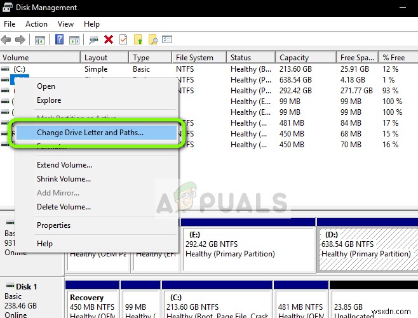This screenshot has width=418, height=318.
Task: Click the 638.54 GB capacity cell
Action: pos(295,79)
